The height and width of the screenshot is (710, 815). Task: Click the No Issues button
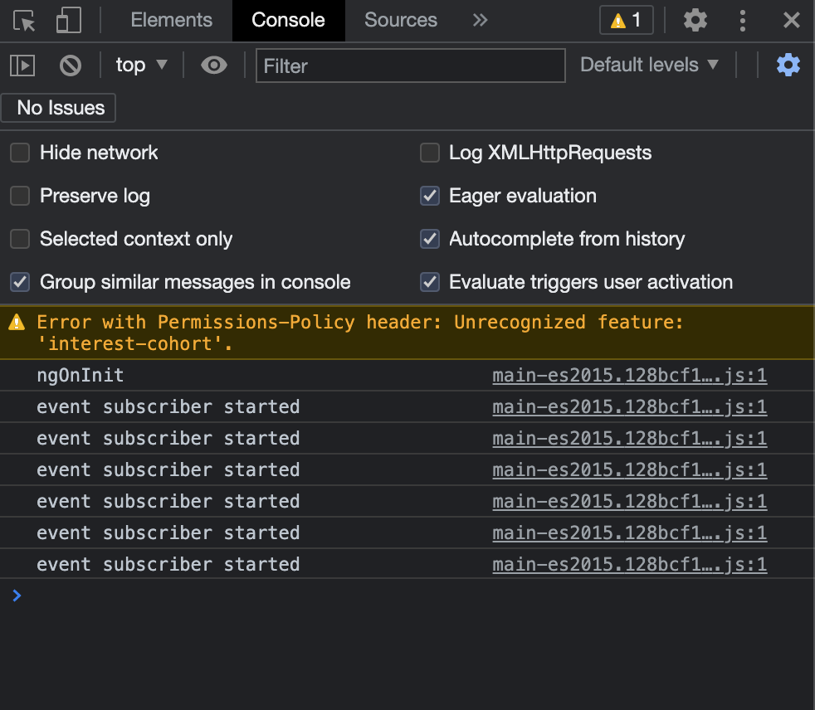(x=59, y=108)
